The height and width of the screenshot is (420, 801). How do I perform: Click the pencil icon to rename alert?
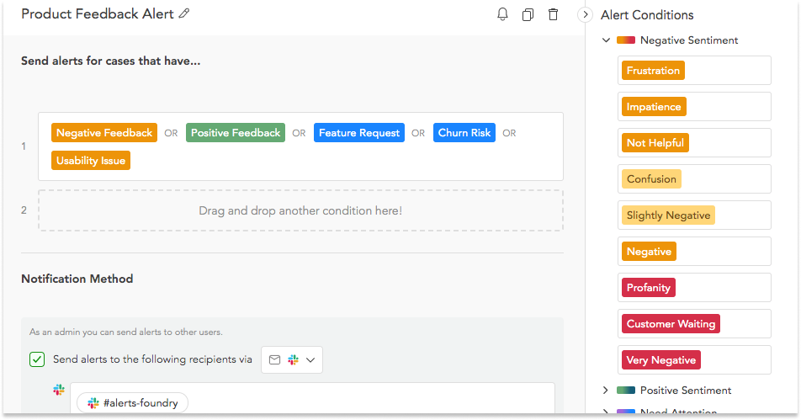click(184, 13)
